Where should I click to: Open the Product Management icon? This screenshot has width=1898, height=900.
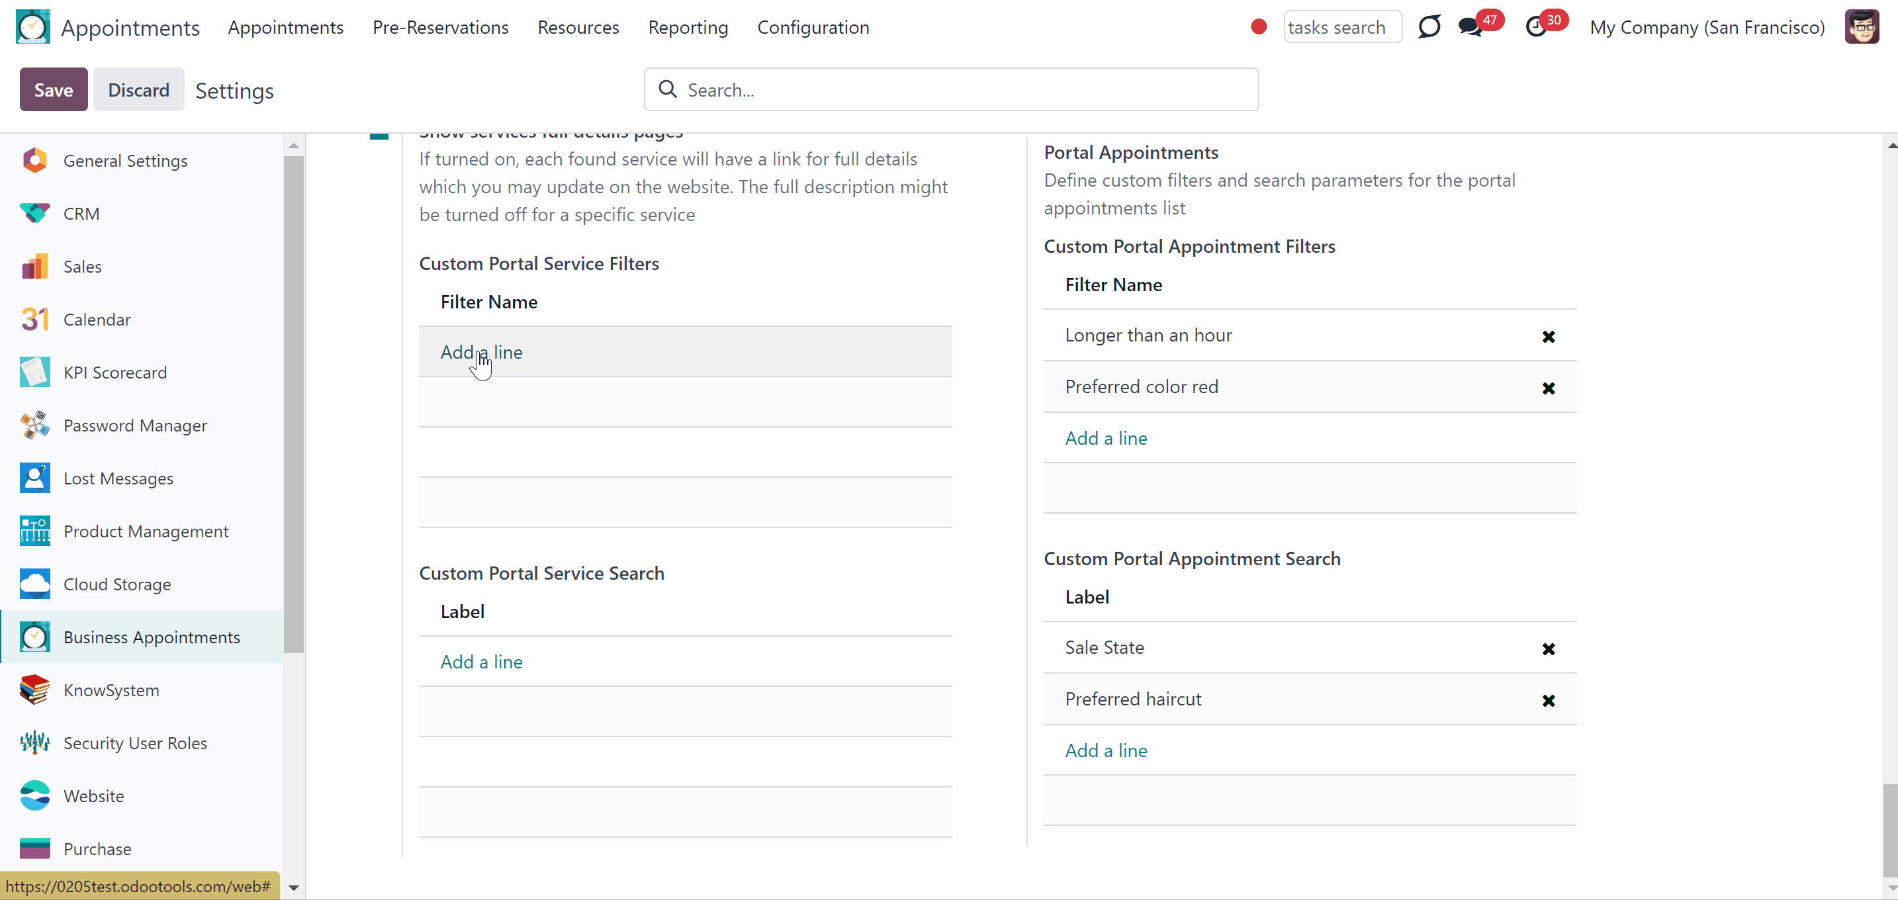(x=34, y=532)
